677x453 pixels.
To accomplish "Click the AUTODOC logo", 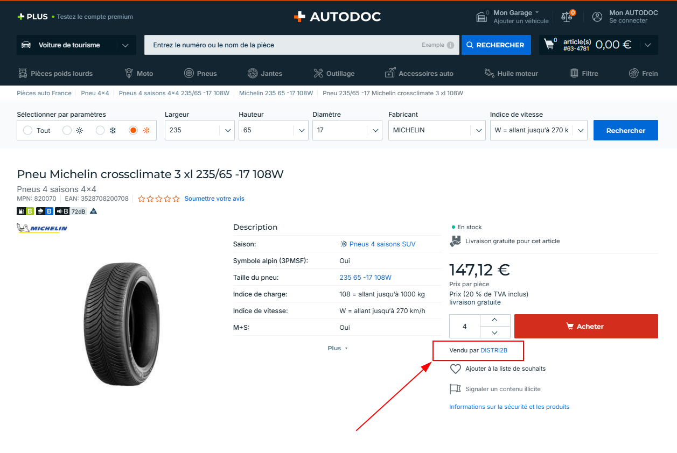I will pos(337,17).
